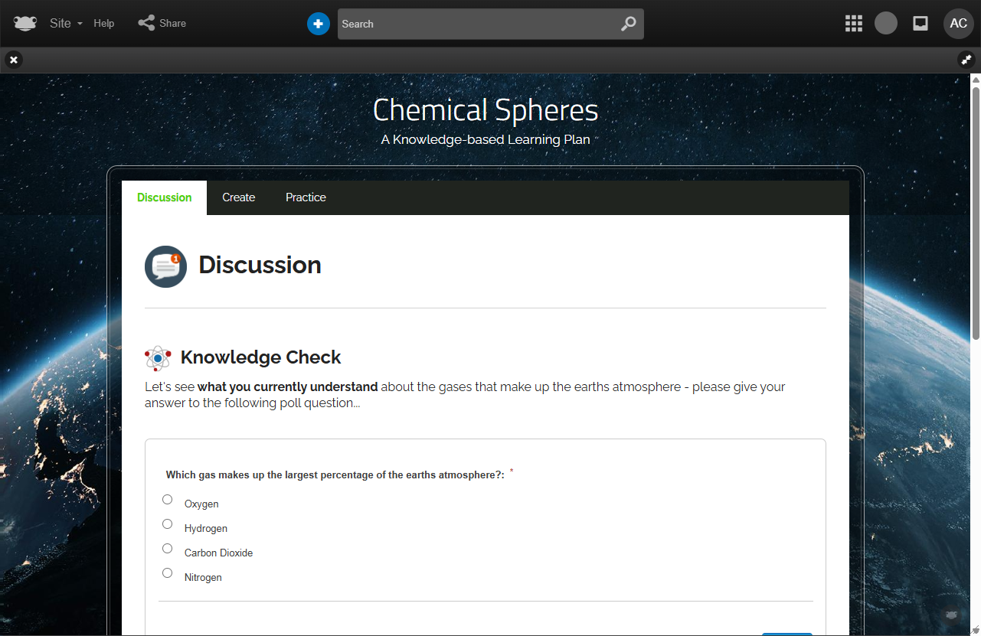The height and width of the screenshot is (636, 981).
Task: Select the Nitrogen radio option
Action: coord(168,573)
